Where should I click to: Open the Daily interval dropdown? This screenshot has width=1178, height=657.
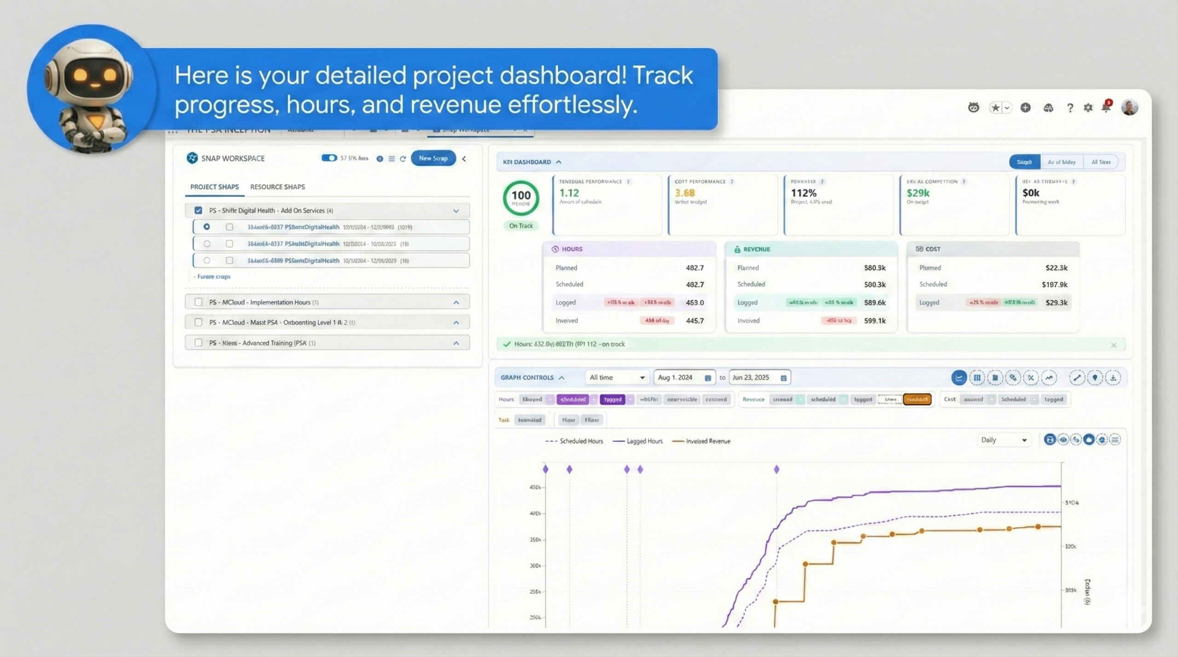1004,440
